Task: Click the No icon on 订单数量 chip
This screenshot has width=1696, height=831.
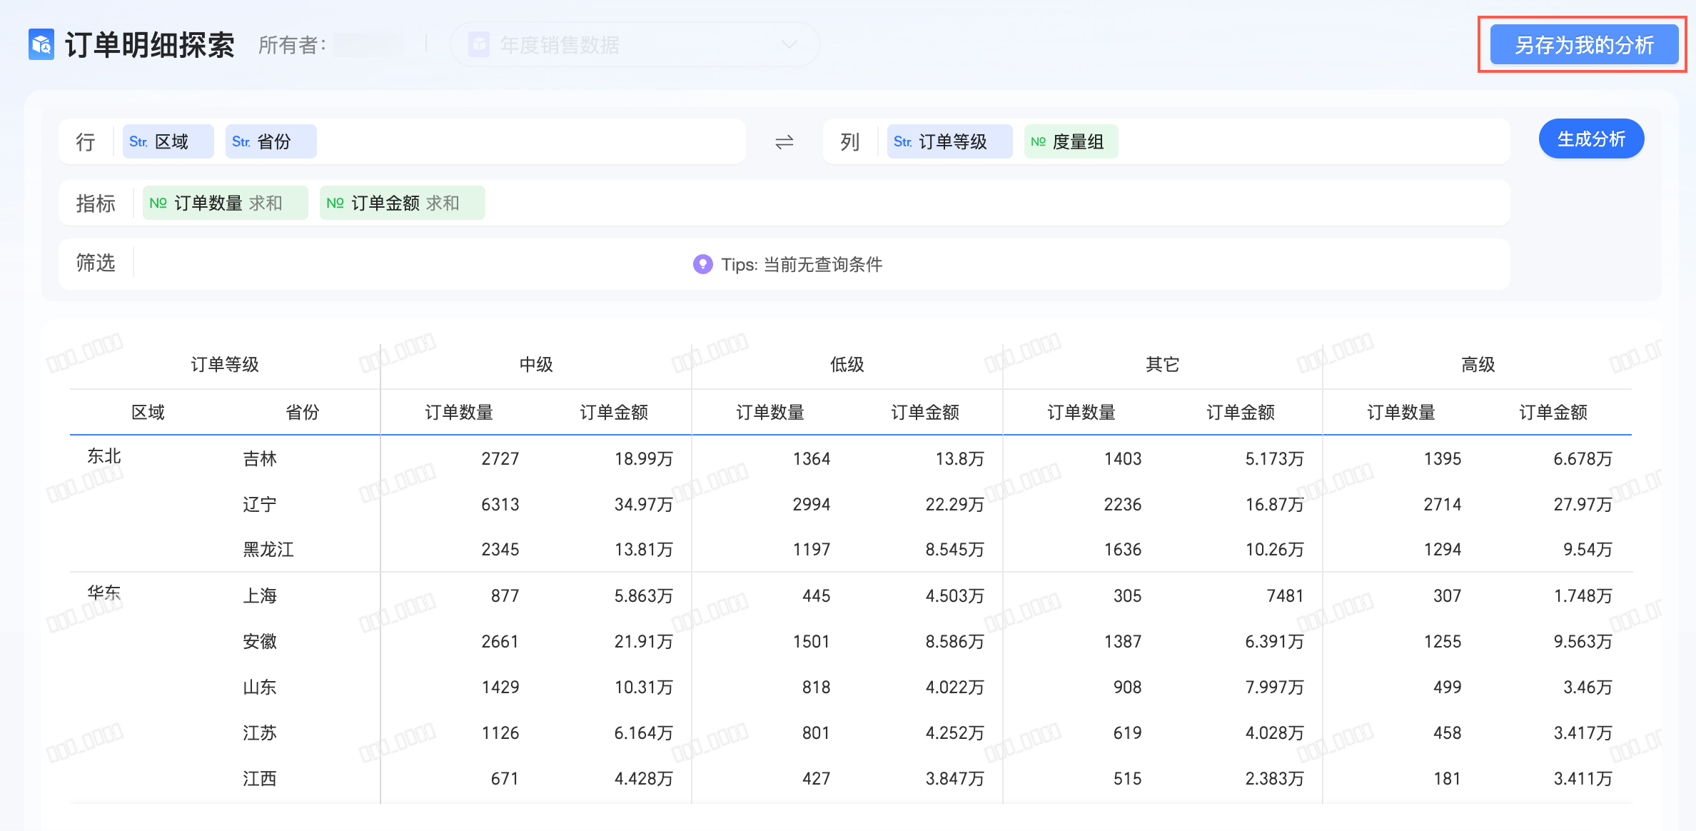Action: coord(158,203)
